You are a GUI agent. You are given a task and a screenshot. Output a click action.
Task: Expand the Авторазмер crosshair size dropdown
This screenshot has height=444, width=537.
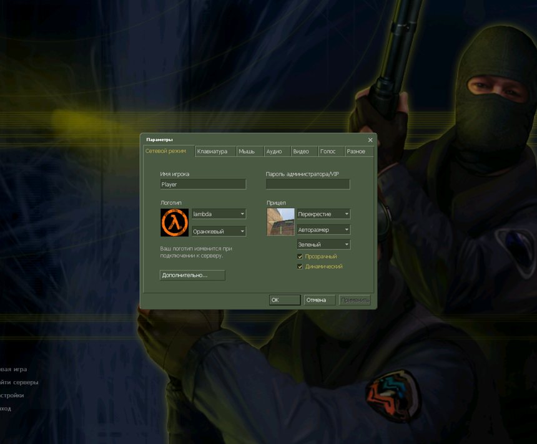tap(323, 229)
